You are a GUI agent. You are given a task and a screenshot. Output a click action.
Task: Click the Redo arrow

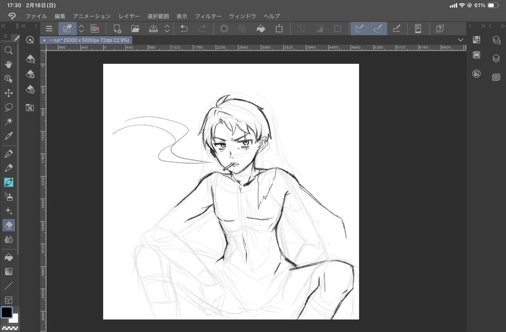[x=202, y=28]
